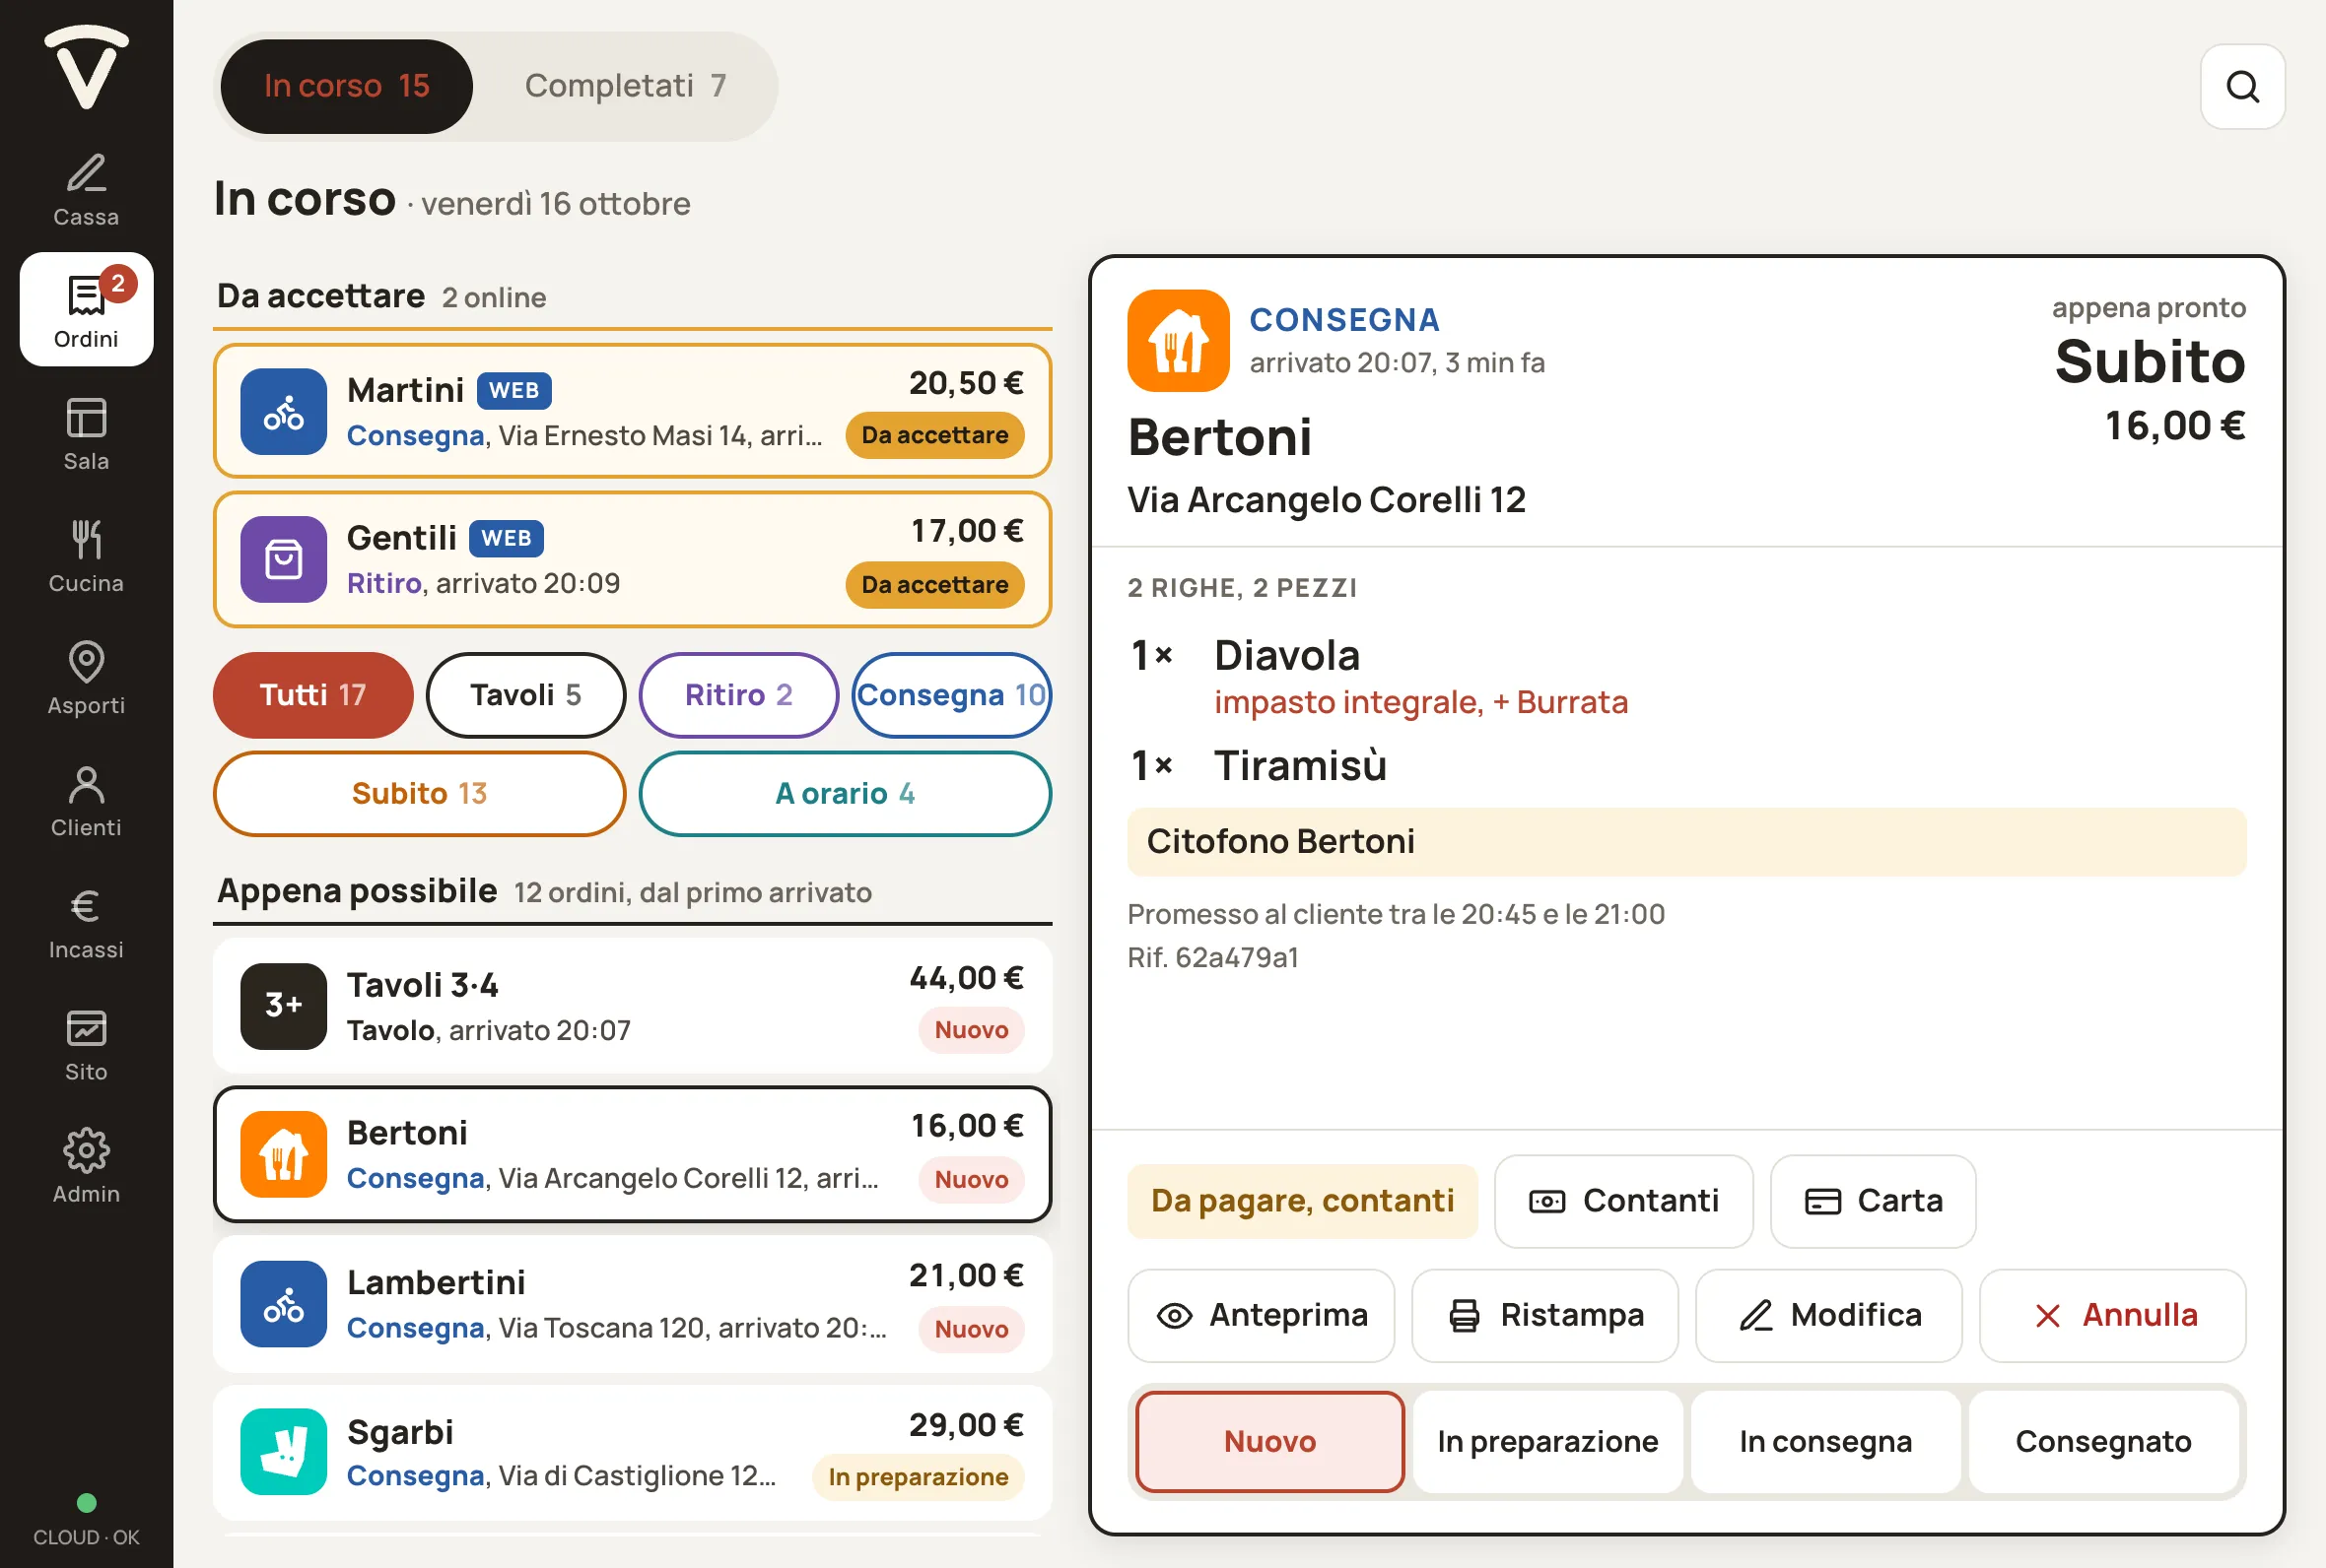Viewport: 2326px width, 1568px height.
Task: Click In preparazione badge on Sgarbi order
Action: [x=918, y=1477]
